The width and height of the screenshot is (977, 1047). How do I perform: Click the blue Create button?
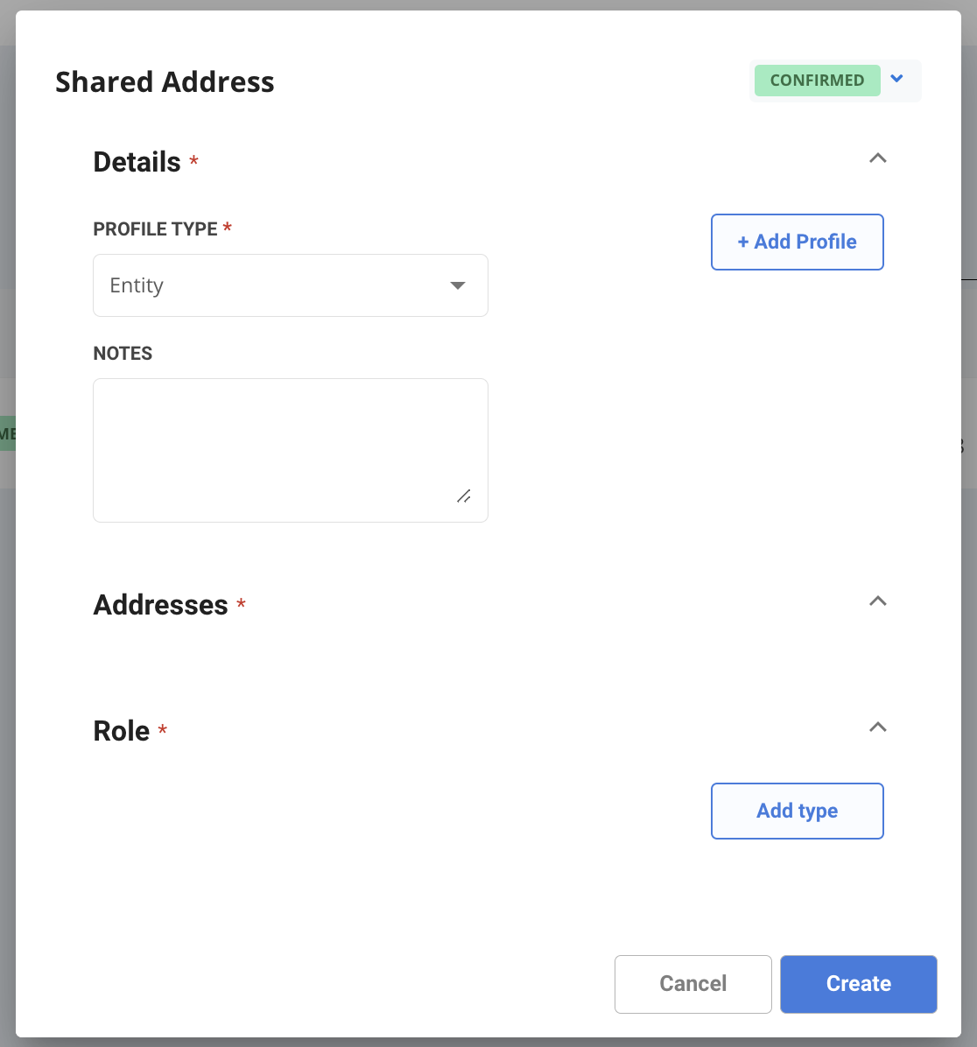pos(858,984)
